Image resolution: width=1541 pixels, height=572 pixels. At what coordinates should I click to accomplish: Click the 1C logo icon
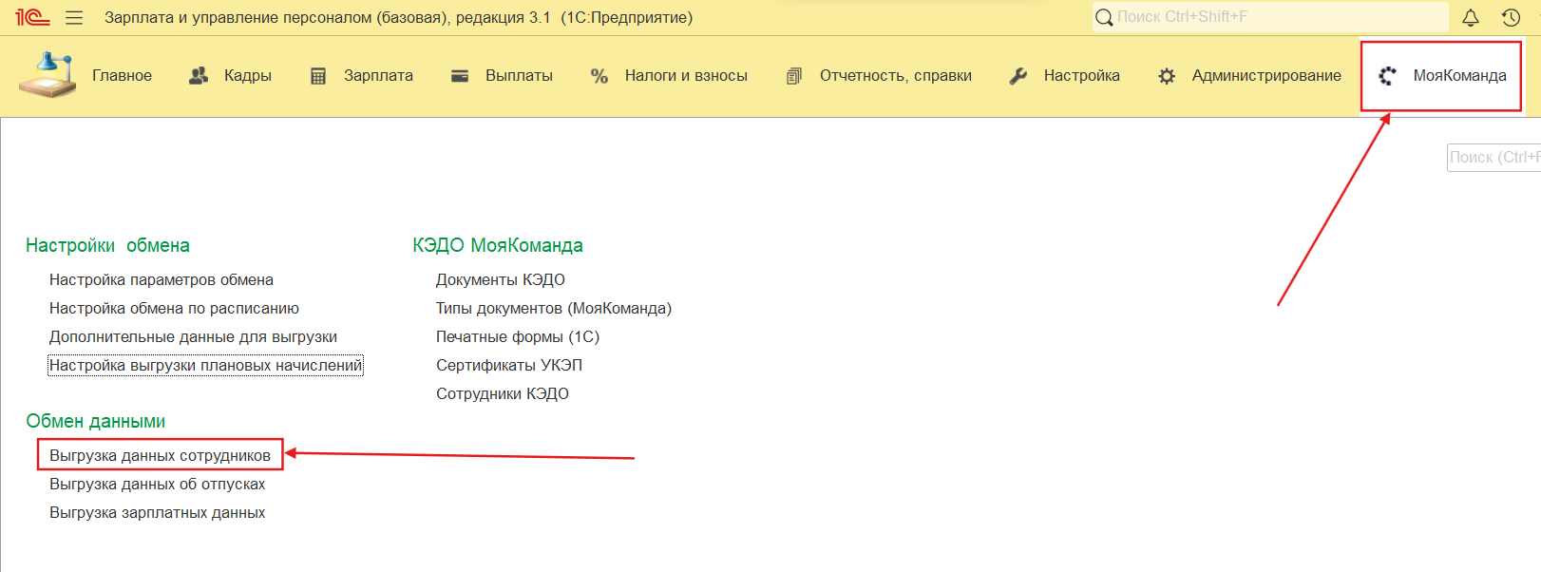coord(31,17)
